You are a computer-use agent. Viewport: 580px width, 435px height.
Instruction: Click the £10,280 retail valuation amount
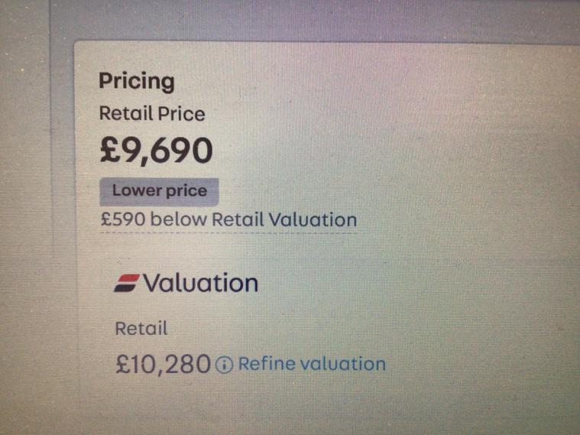click(x=163, y=365)
